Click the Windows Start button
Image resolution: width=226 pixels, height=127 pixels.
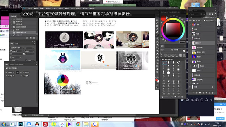coord(4,124)
